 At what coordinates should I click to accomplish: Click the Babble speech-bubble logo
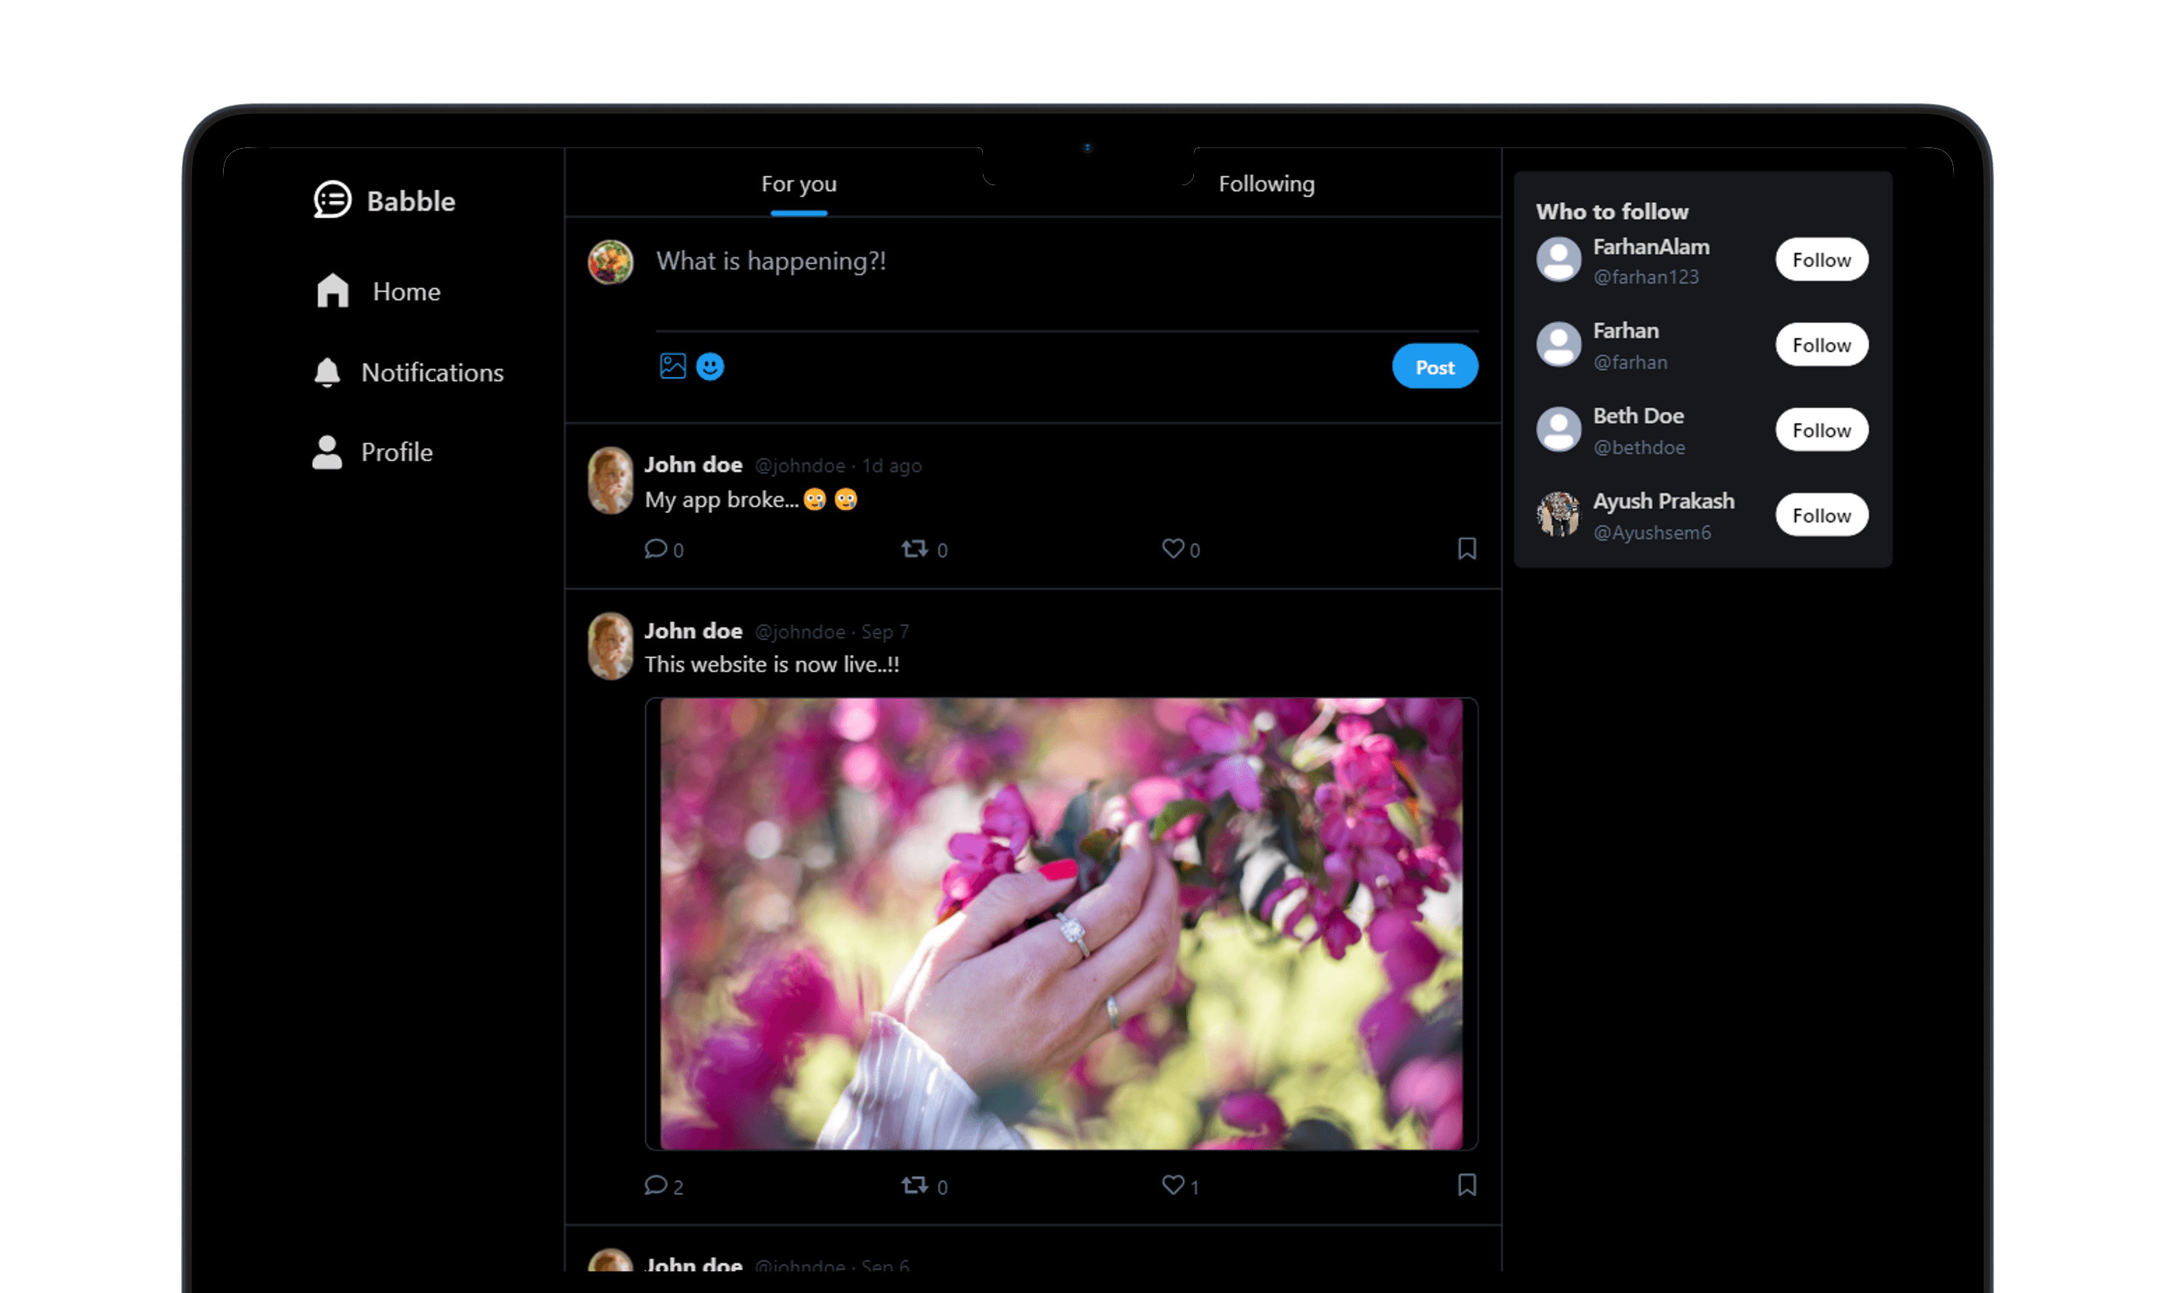coord(331,200)
